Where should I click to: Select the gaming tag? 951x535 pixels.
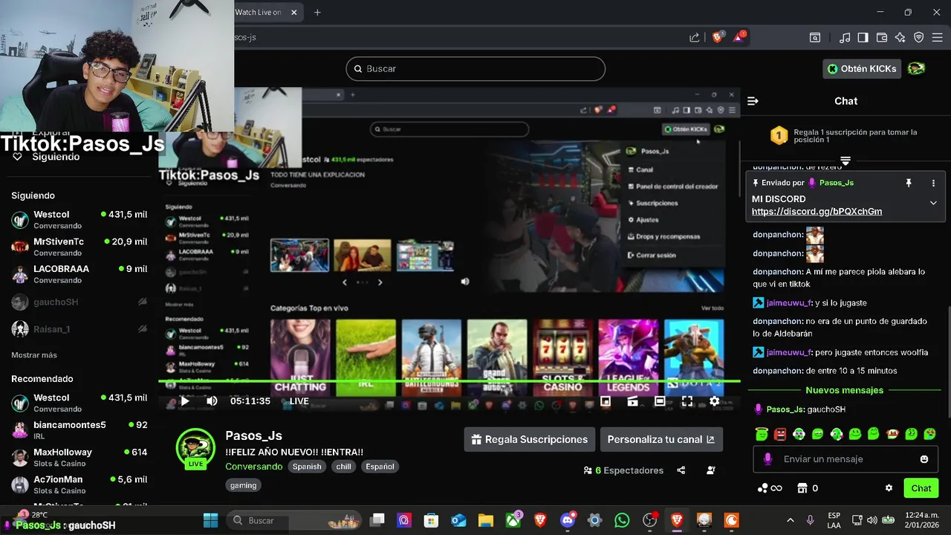point(243,485)
